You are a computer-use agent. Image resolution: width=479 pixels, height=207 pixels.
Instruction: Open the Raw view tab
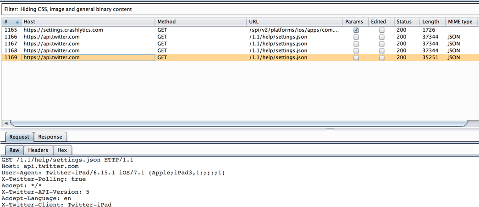(x=14, y=150)
